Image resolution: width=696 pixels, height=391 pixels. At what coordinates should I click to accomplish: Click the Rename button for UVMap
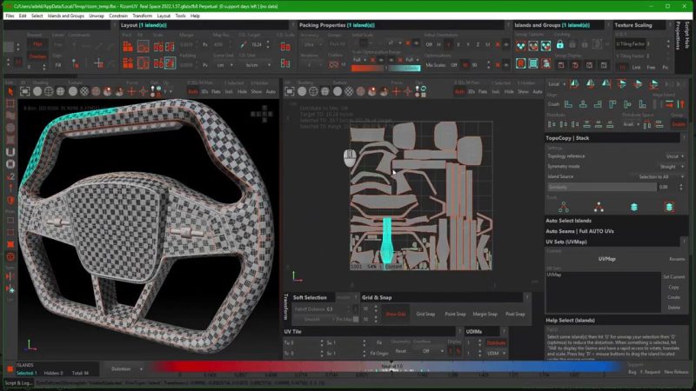click(675, 259)
